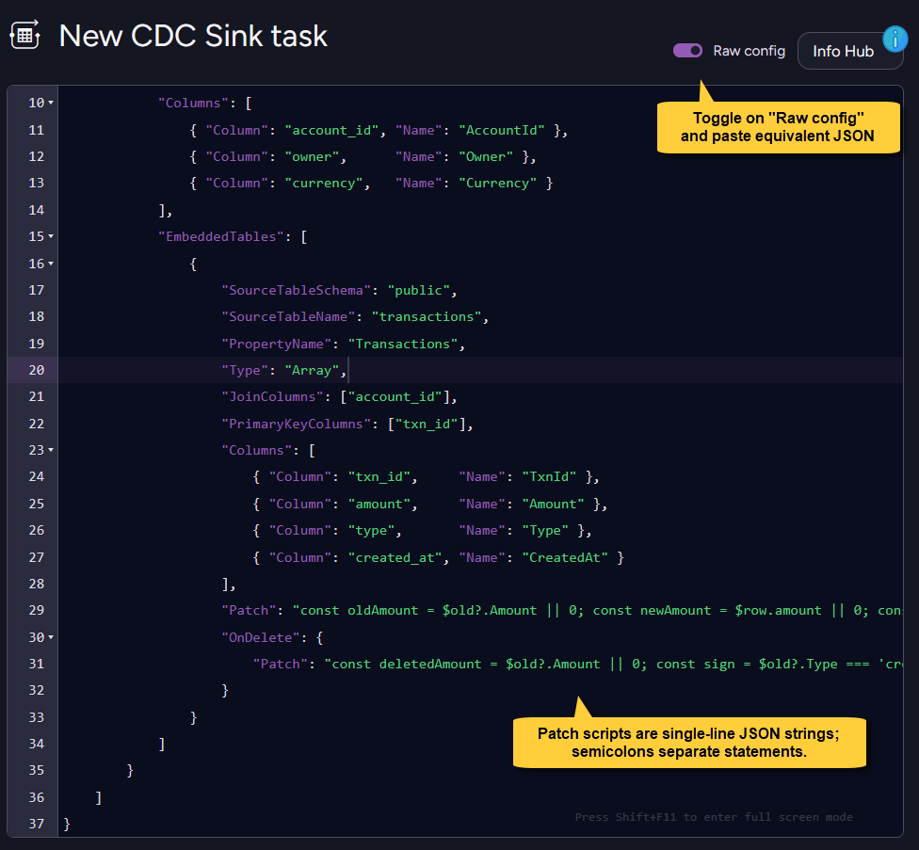
Task: Collapse the object fold on line 16
Action: tap(51, 264)
